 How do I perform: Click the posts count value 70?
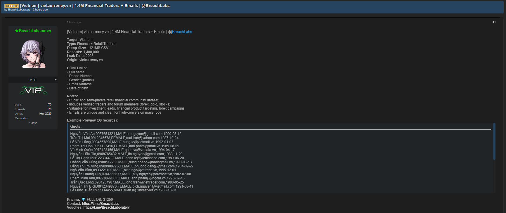(50, 105)
